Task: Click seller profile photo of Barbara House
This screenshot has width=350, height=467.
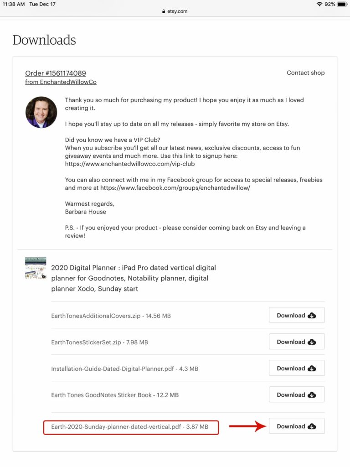Action: click(x=41, y=112)
